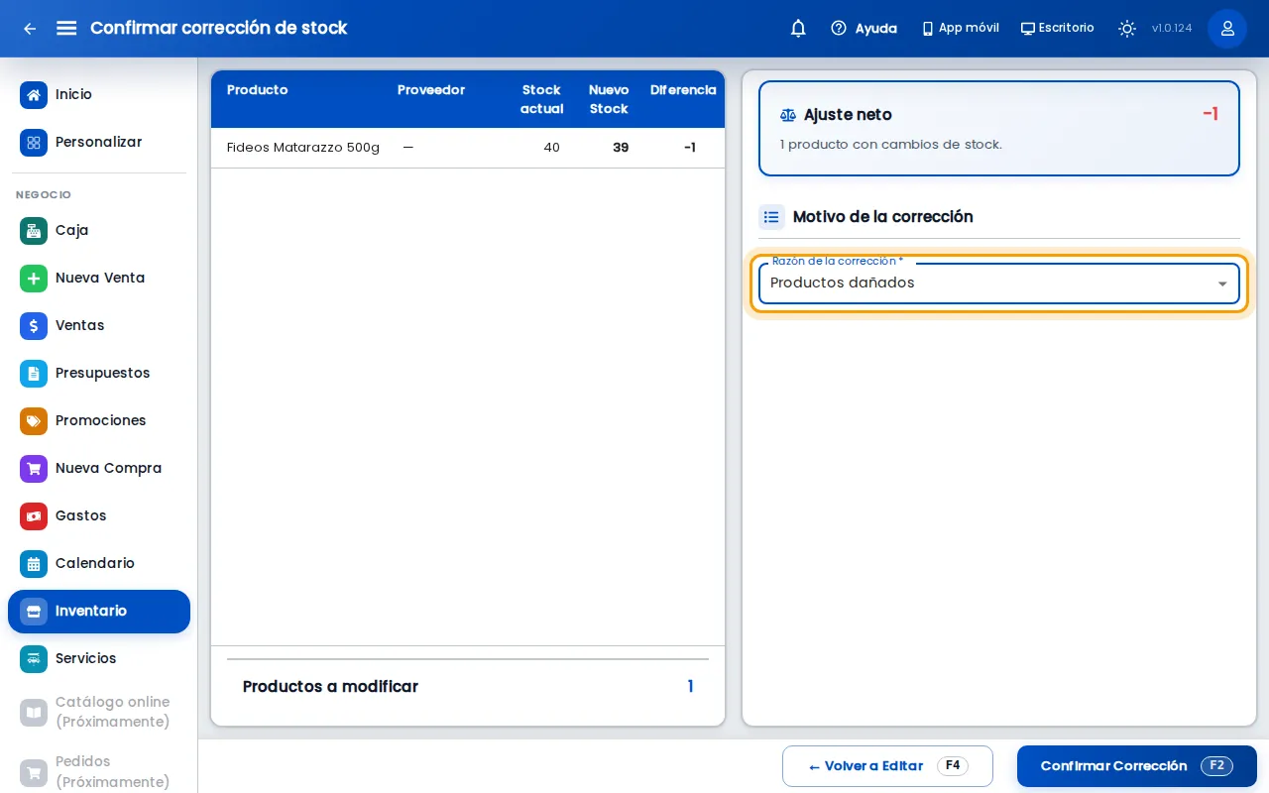Click the Nuevo Stock column header
Screen dimensions: 1269x793
[x=609, y=99]
